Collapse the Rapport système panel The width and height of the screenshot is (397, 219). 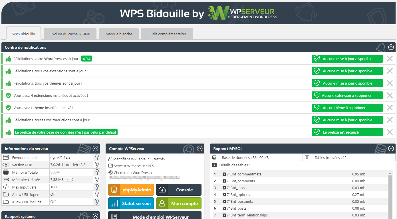click(x=95, y=216)
